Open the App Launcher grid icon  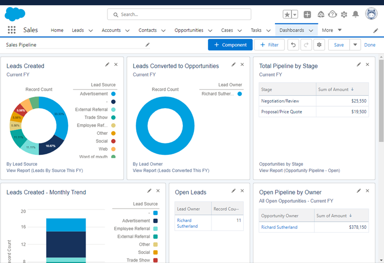pos(11,30)
